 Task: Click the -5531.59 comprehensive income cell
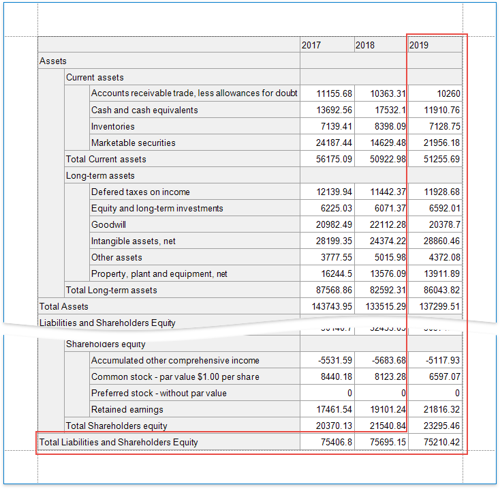click(326, 361)
